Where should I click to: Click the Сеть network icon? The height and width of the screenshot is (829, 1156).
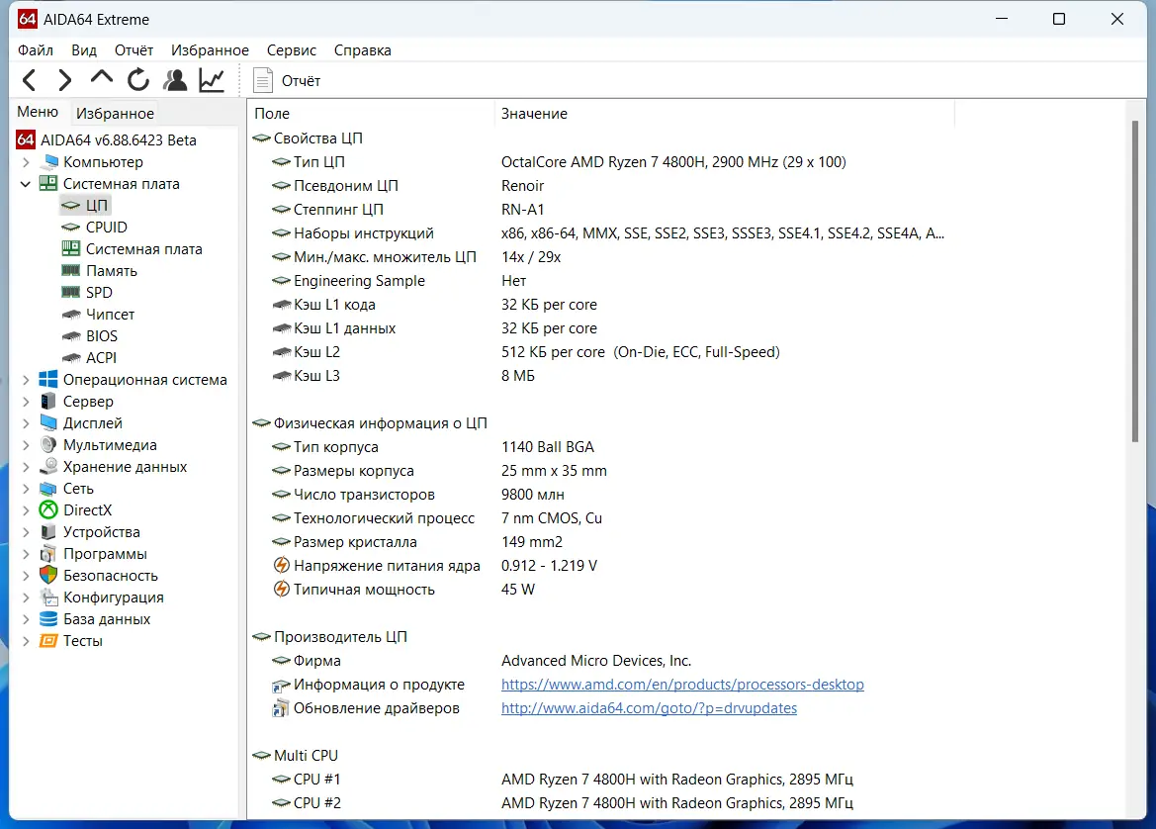pyautogui.click(x=47, y=489)
